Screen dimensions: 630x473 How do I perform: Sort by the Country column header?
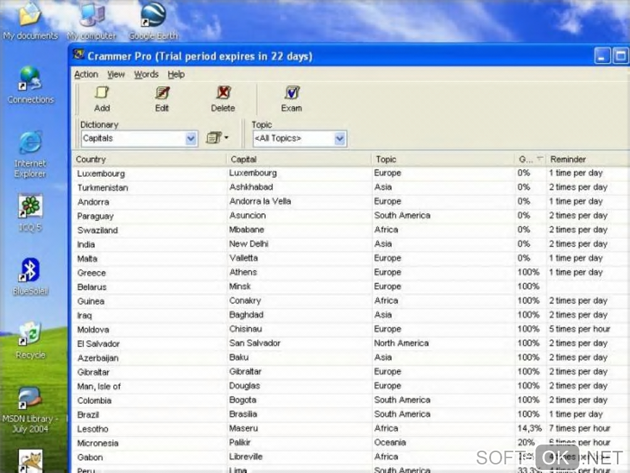pyautogui.click(x=149, y=160)
